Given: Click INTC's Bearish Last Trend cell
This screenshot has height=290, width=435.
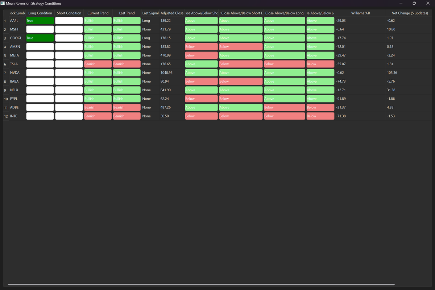Looking at the screenshot, I should [x=126, y=116].
